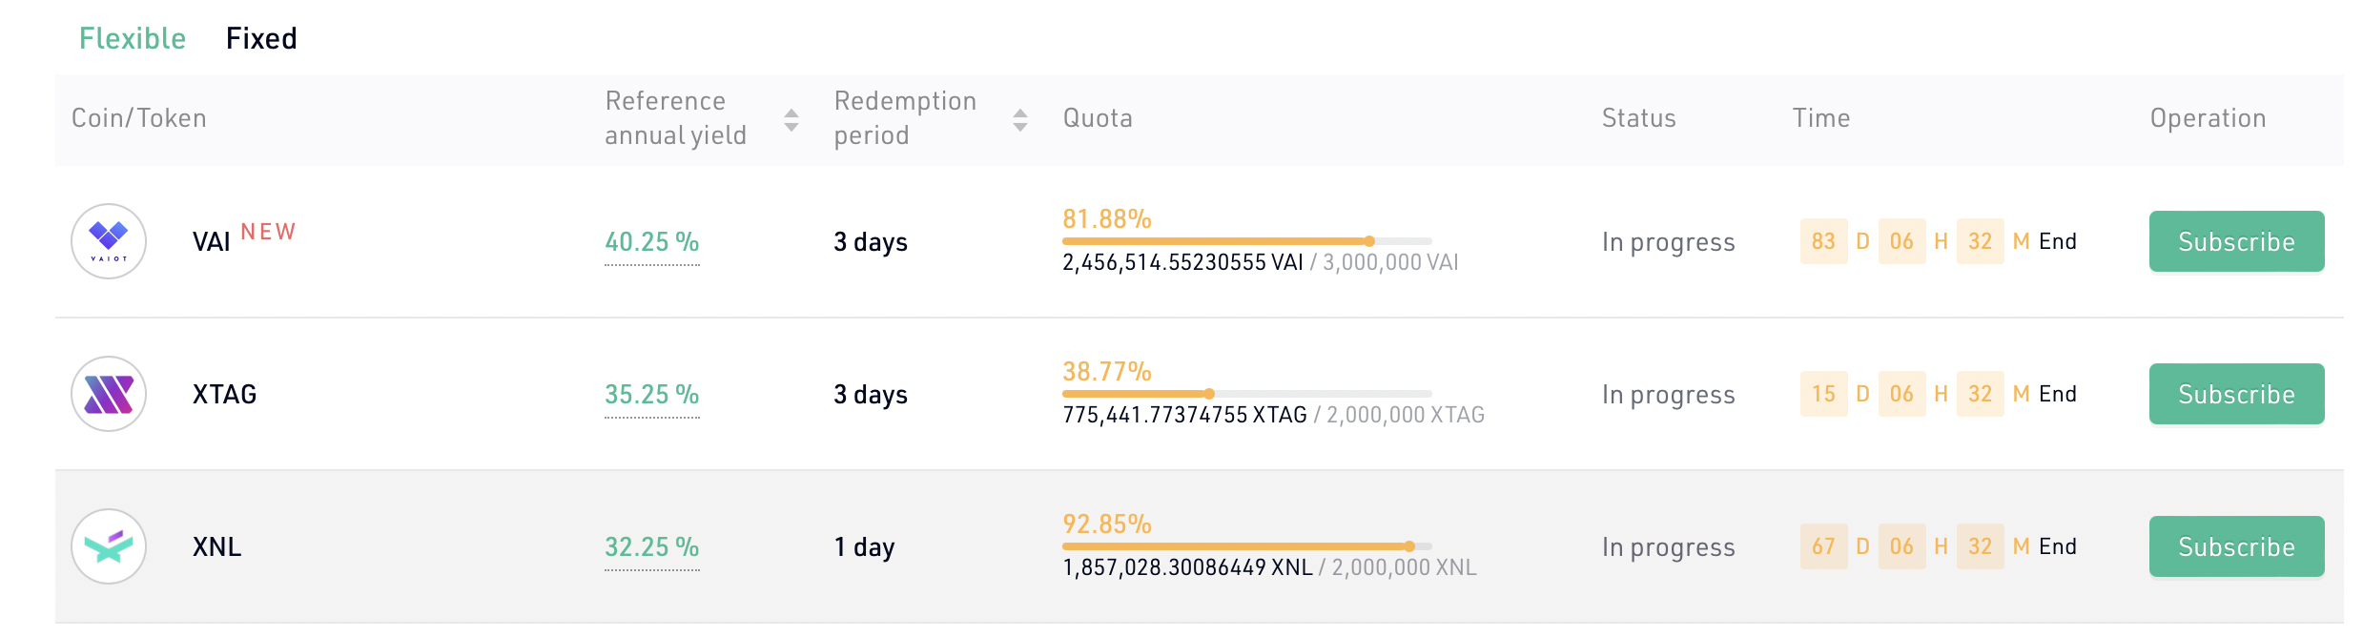
Task: Sort by Reference annual yield arrows
Action: click(791, 119)
